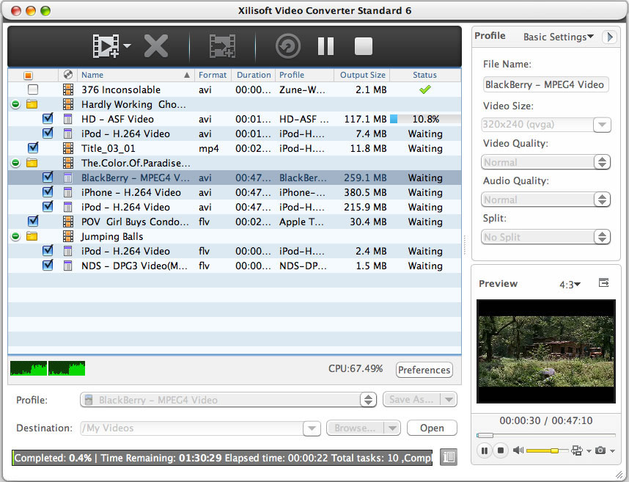This screenshot has width=629, height=482.
Task: Sort list by Status column
Action: click(424, 75)
